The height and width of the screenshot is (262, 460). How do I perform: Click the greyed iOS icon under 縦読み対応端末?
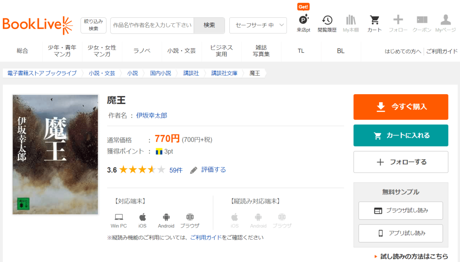(235, 217)
